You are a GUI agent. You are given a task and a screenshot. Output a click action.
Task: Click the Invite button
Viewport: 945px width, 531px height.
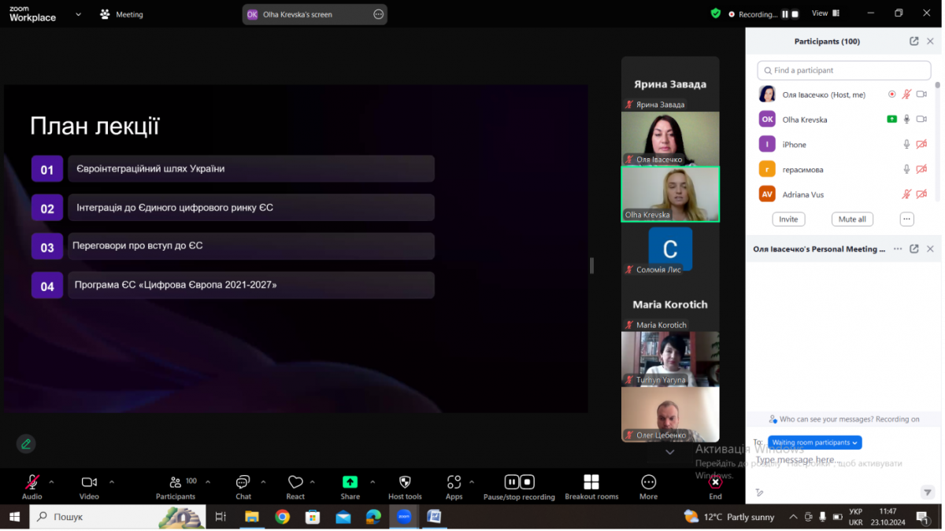point(788,219)
